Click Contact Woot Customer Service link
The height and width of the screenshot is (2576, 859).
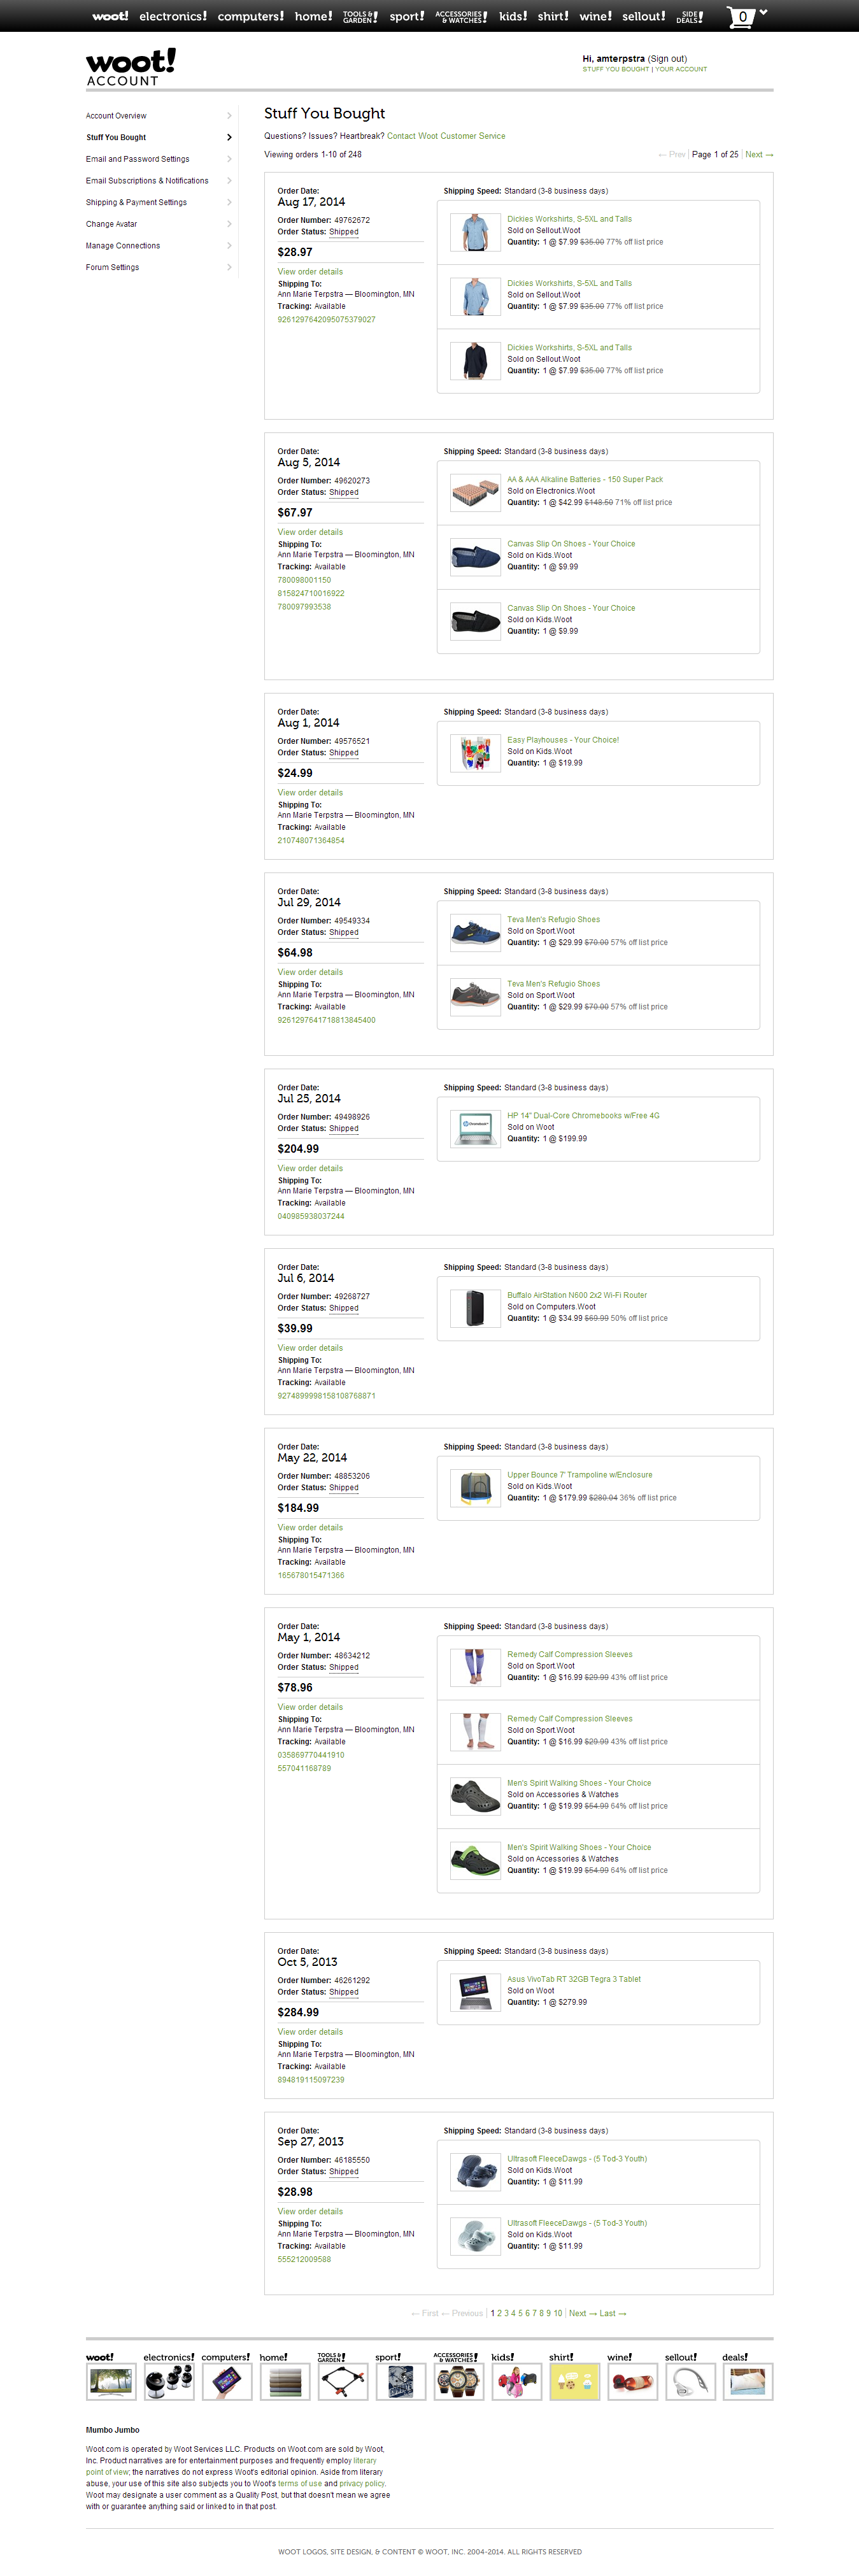point(446,136)
